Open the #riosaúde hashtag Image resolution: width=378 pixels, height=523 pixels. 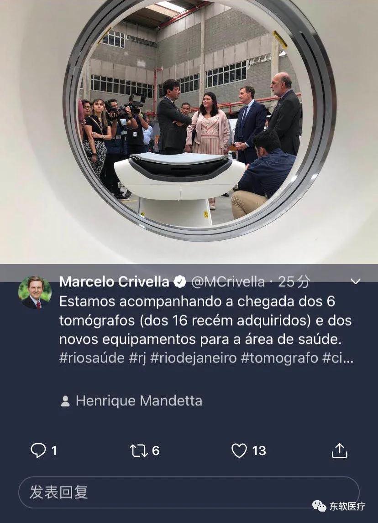92,358
